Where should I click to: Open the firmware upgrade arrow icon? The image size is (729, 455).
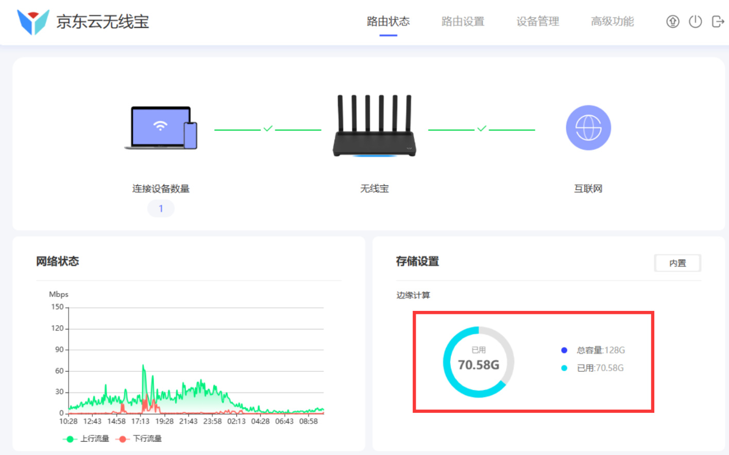tap(672, 22)
